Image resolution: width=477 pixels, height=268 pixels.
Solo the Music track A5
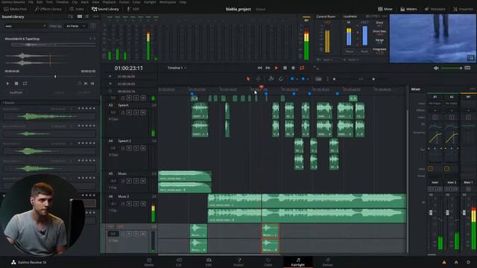[136, 181]
